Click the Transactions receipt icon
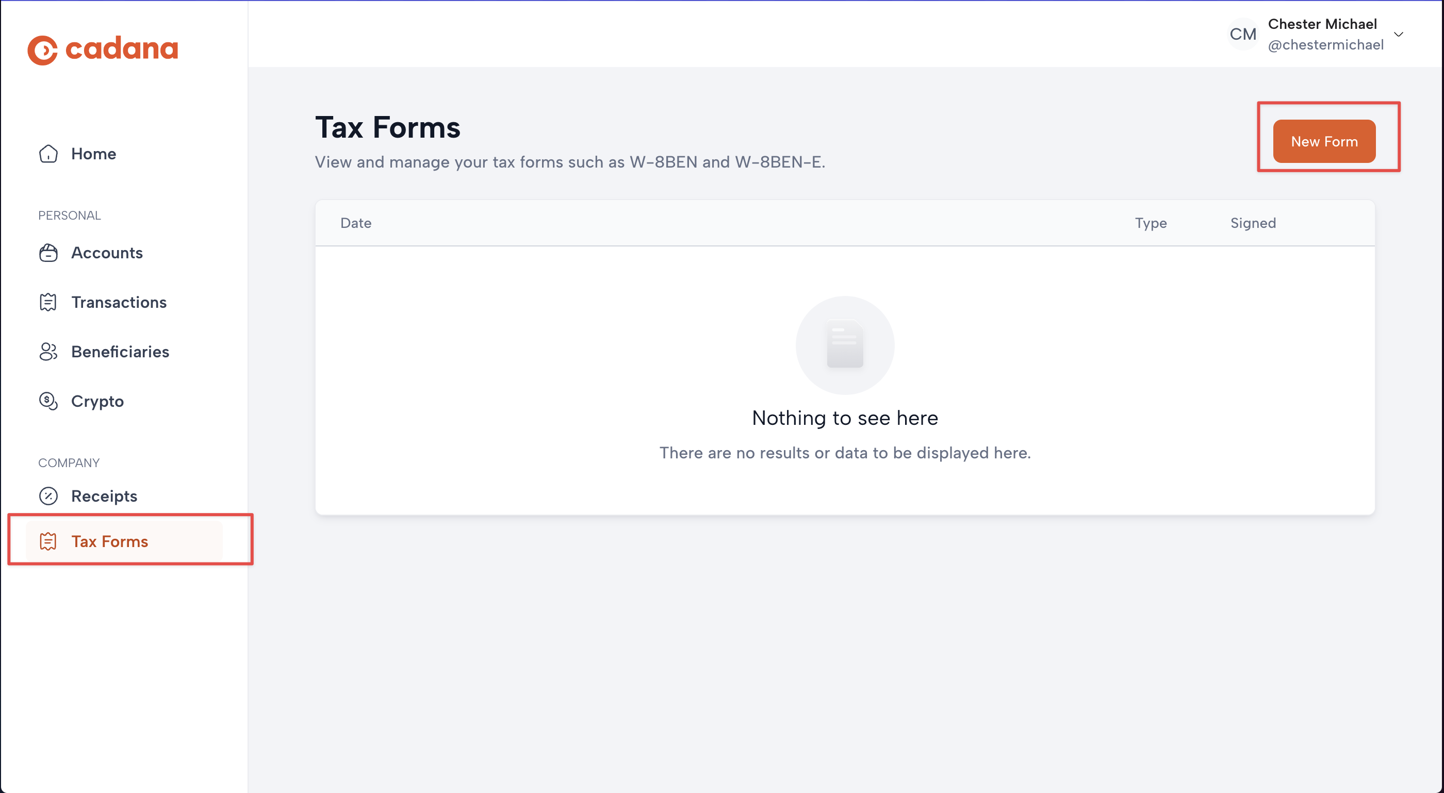The width and height of the screenshot is (1444, 793). [x=48, y=302]
